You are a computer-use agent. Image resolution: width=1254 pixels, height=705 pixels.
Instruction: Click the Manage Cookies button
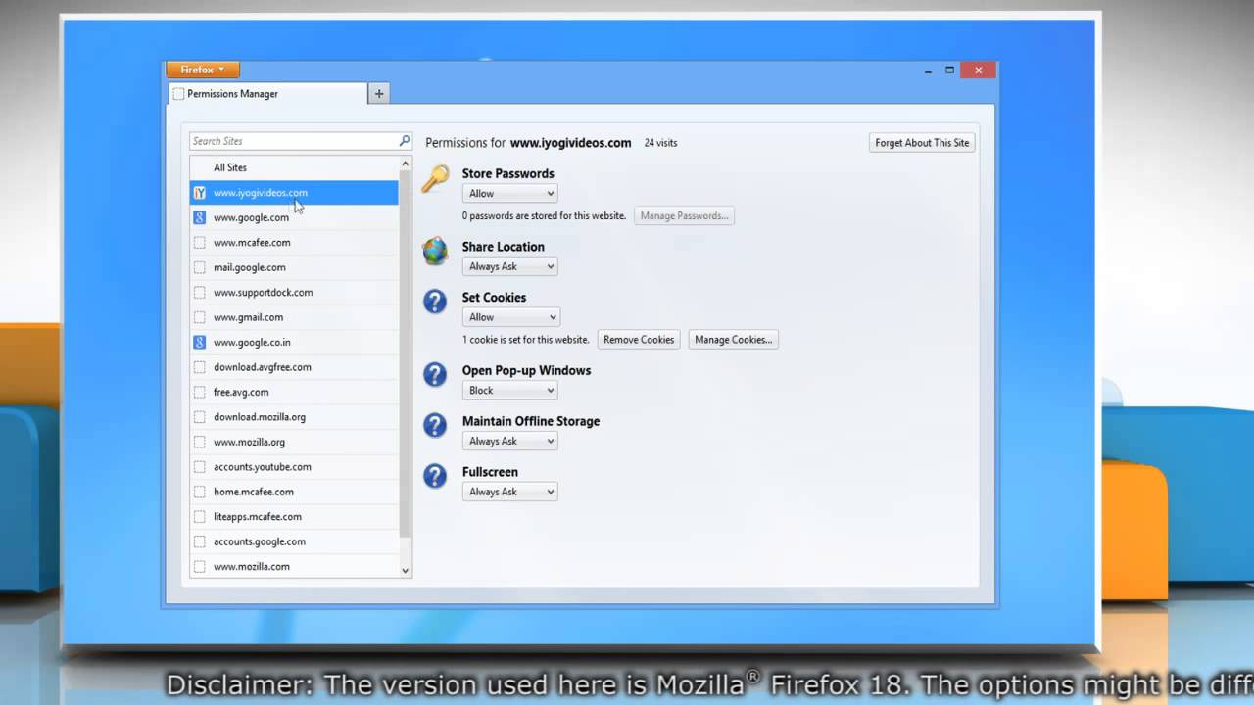pos(734,340)
